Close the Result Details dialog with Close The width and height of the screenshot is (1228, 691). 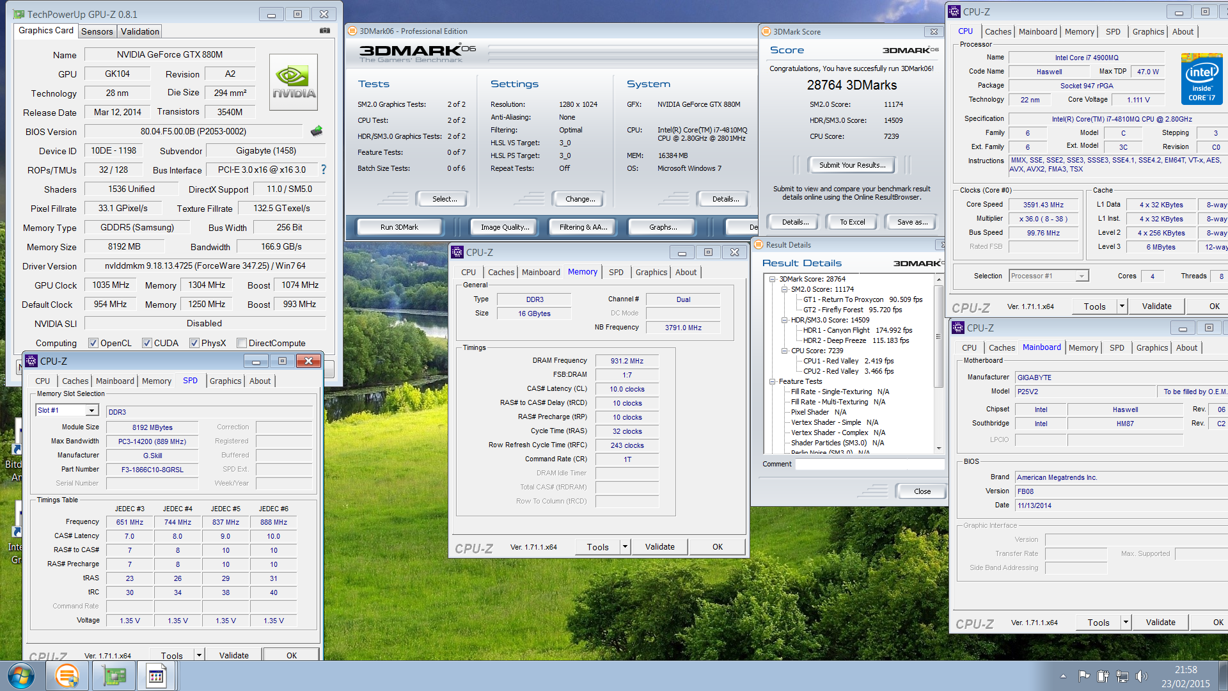coord(922,491)
